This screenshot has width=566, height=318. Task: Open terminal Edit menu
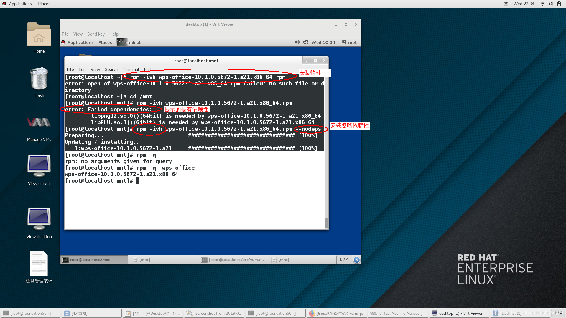pos(82,69)
